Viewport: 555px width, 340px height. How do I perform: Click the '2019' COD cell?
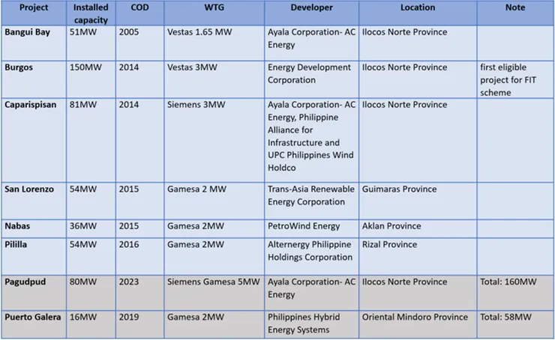coord(139,324)
